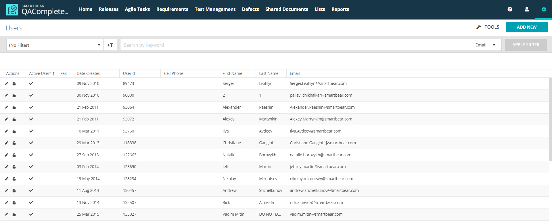Open the user profile icon
This screenshot has width=552, height=224.
(x=526, y=9)
